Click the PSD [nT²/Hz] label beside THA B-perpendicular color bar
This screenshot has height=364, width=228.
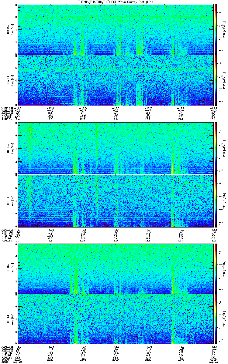224,29
